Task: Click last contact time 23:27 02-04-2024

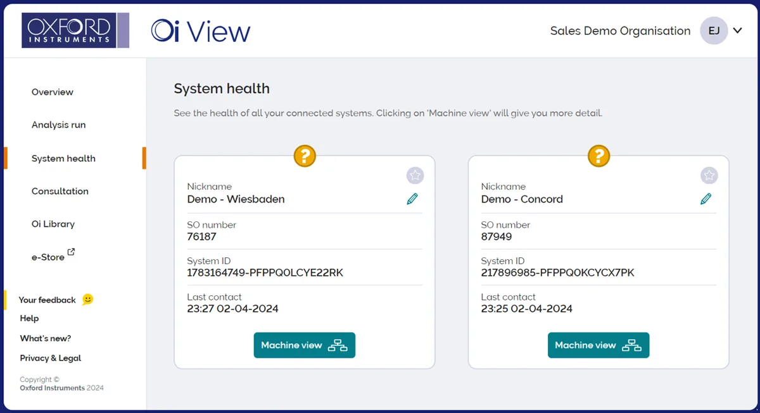Action: click(232, 309)
